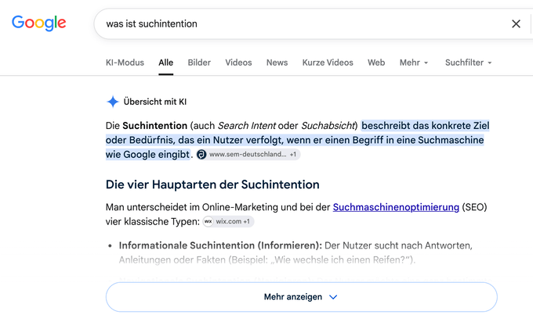
Task: Click the heading 'Die vier Hauptarten der Suchintention'
Action: [212, 184]
